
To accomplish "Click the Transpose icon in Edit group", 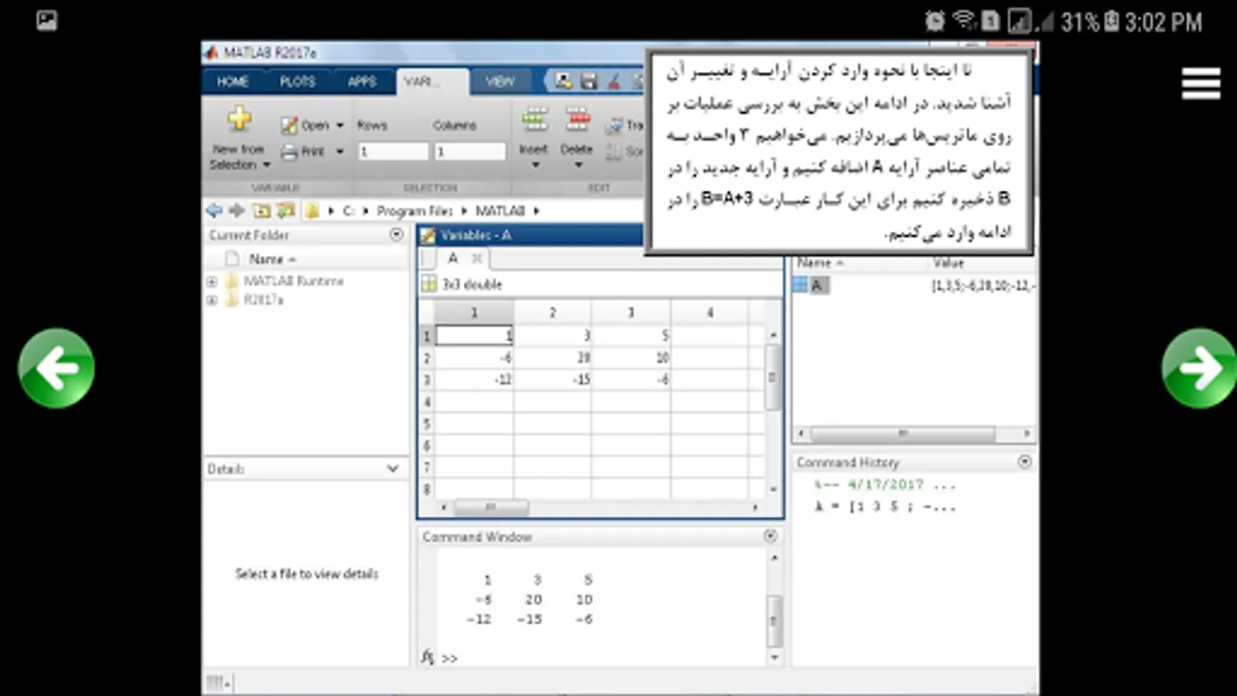I will tap(615, 125).
